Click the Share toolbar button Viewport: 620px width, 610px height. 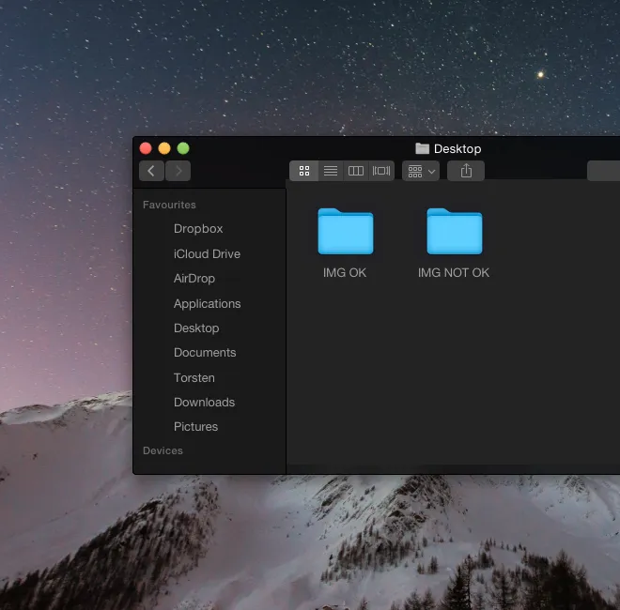(466, 171)
